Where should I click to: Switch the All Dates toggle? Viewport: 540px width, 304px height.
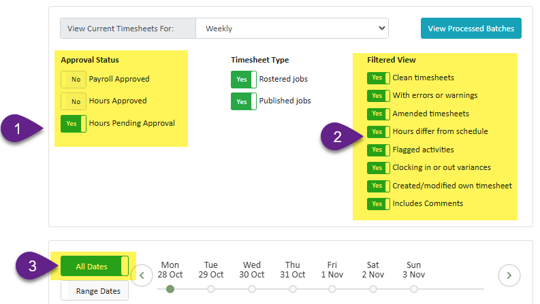tap(95, 266)
